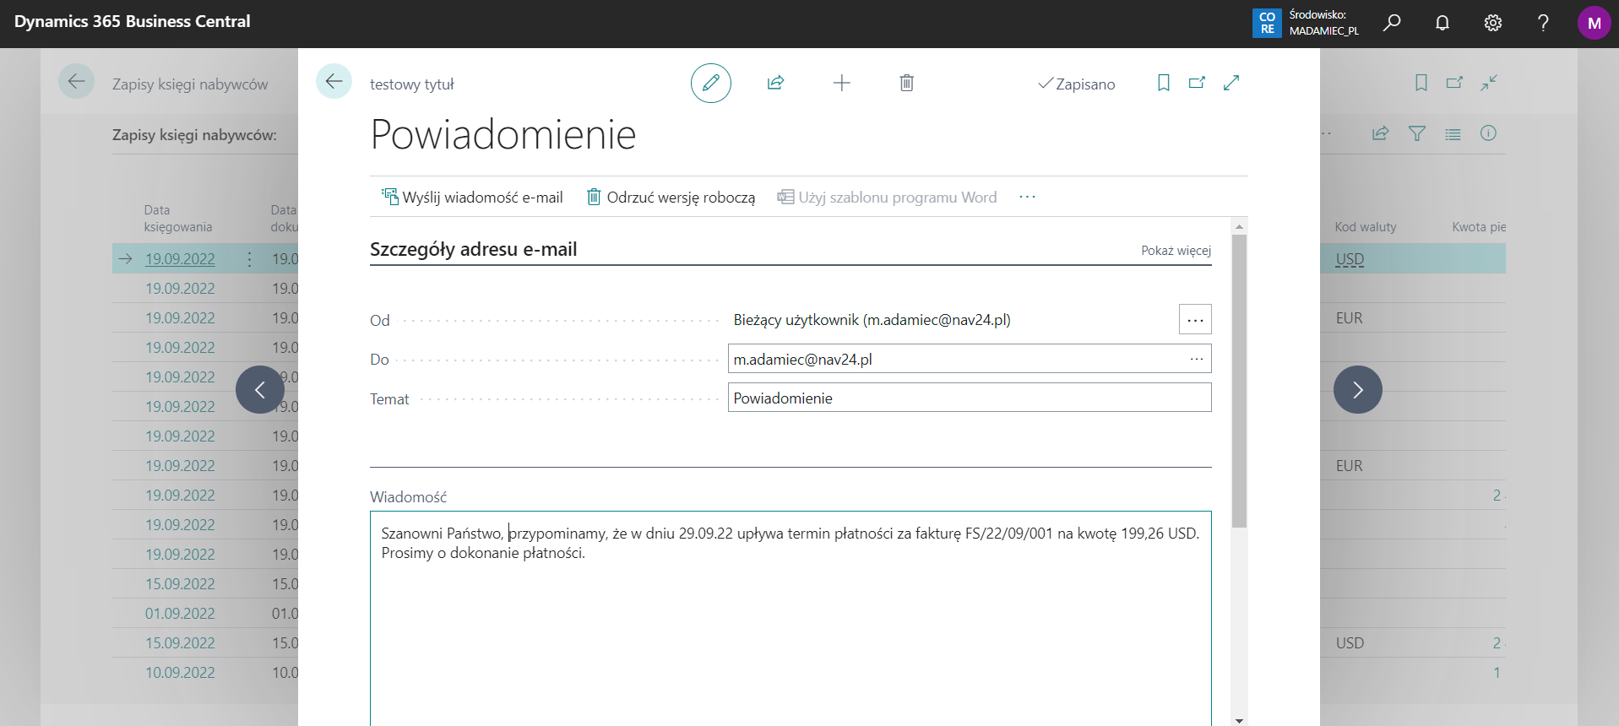The height and width of the screenshot is (726, 1619).
Task: Open more actions ellipsis in action bar
Action: 1027,198
